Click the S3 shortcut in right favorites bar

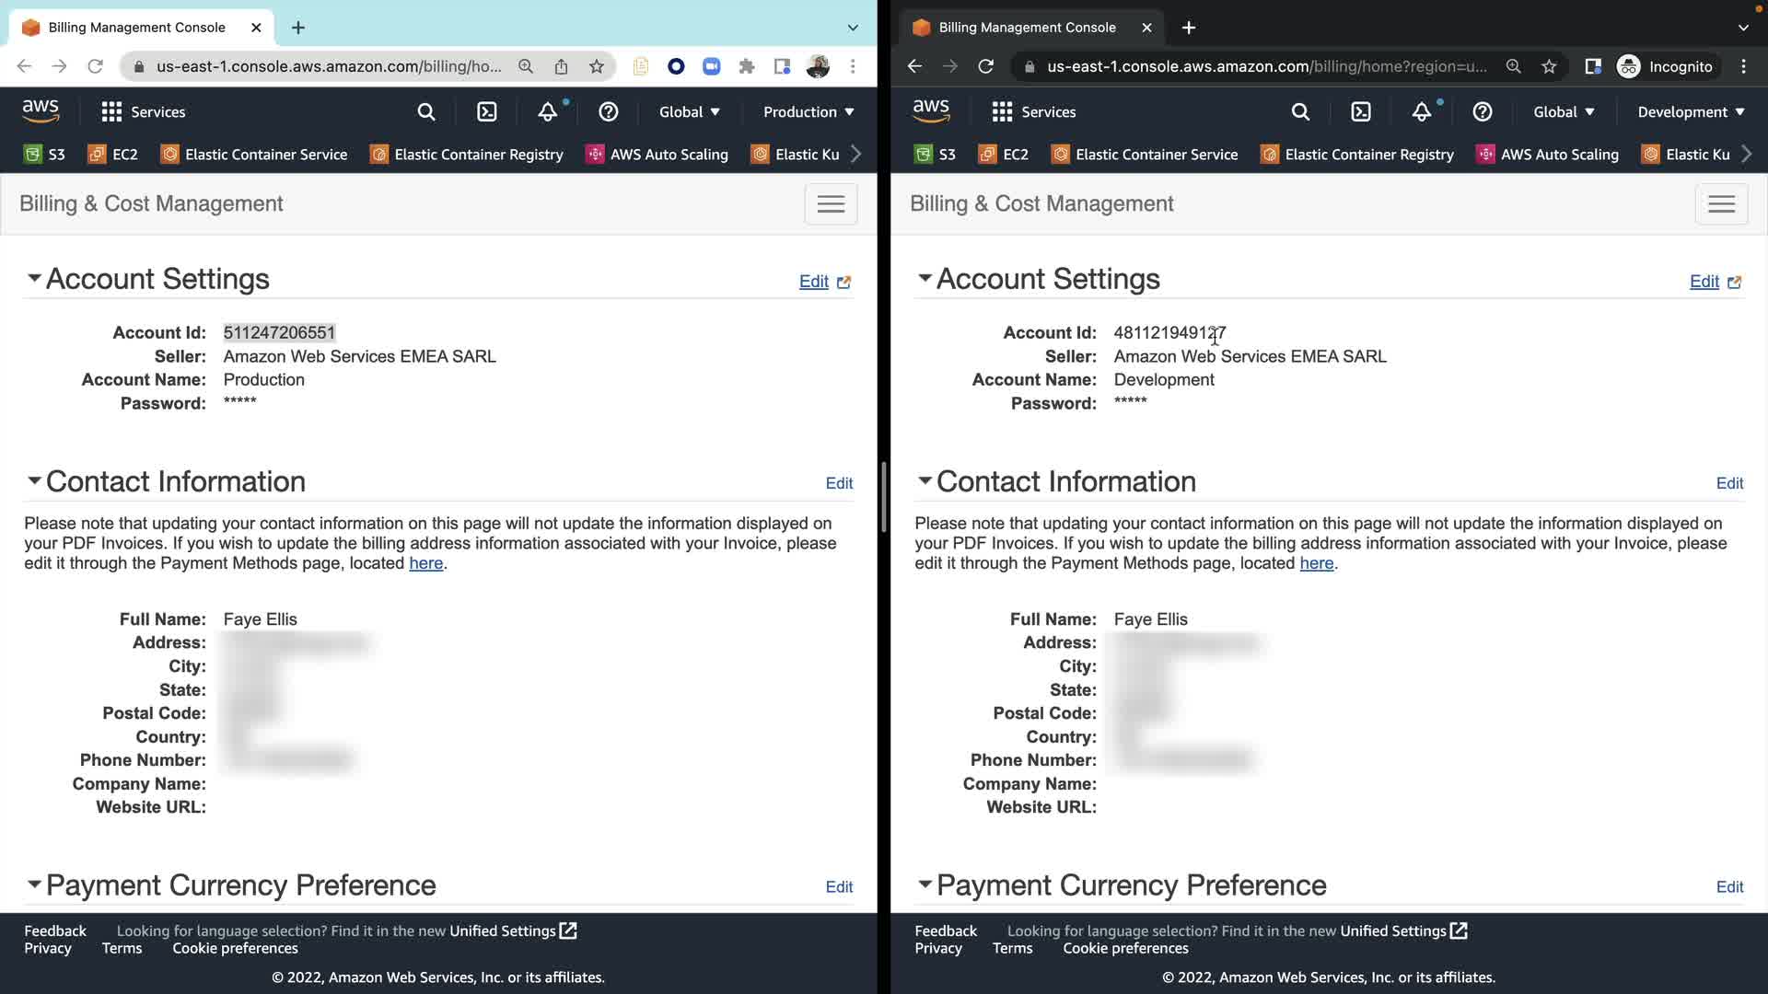tap(936, 155)
